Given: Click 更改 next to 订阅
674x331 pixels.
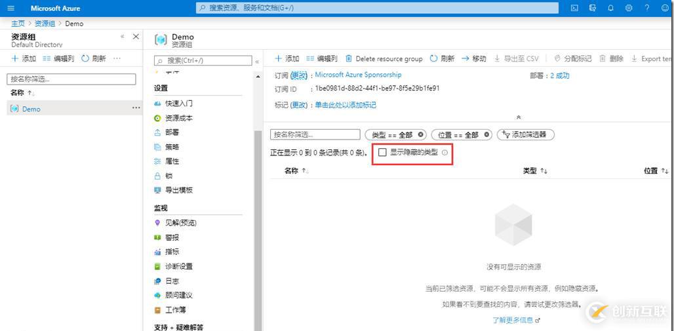Looking at the screenshot, I should tap(300, 75).
